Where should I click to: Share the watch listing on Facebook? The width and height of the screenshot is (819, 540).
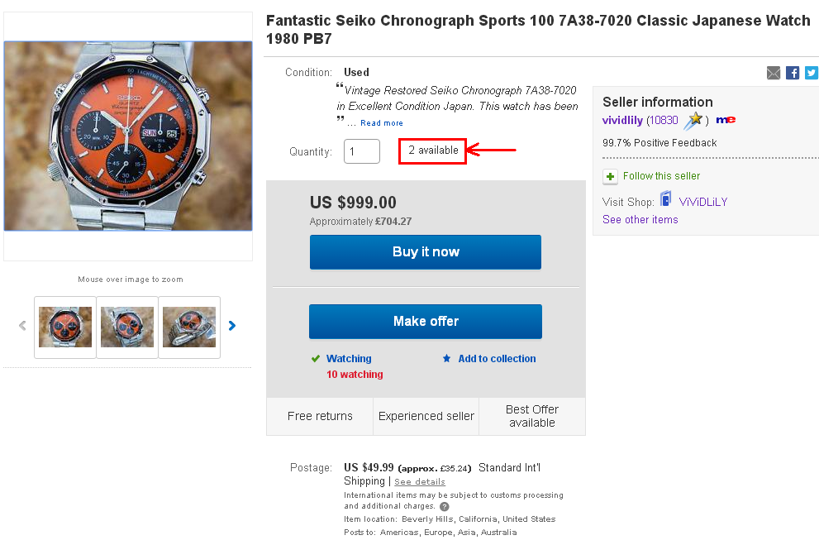coord(793,73)
